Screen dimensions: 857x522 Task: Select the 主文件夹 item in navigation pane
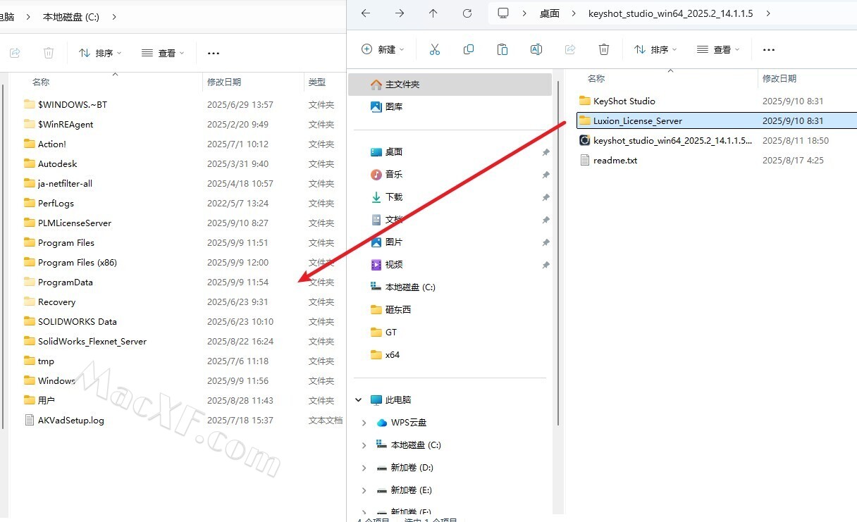(x=402, y=85)
